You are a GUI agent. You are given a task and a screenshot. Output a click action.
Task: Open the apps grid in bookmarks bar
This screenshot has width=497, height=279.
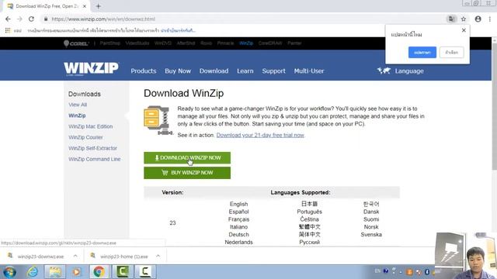8,30
